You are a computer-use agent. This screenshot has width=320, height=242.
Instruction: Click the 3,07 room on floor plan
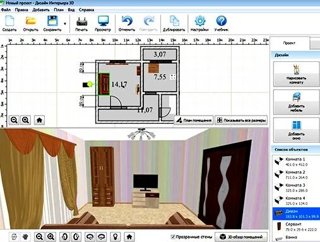coord(160,54)
